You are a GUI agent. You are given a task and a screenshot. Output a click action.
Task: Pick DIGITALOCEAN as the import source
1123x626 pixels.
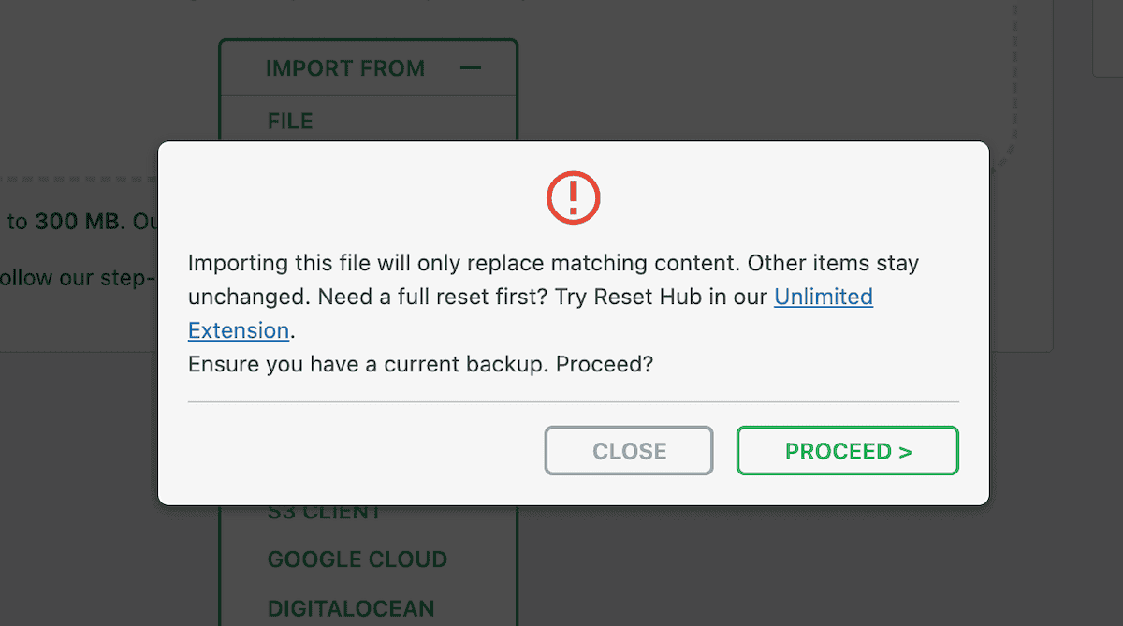pyautogui.click(x=351, y=608)
